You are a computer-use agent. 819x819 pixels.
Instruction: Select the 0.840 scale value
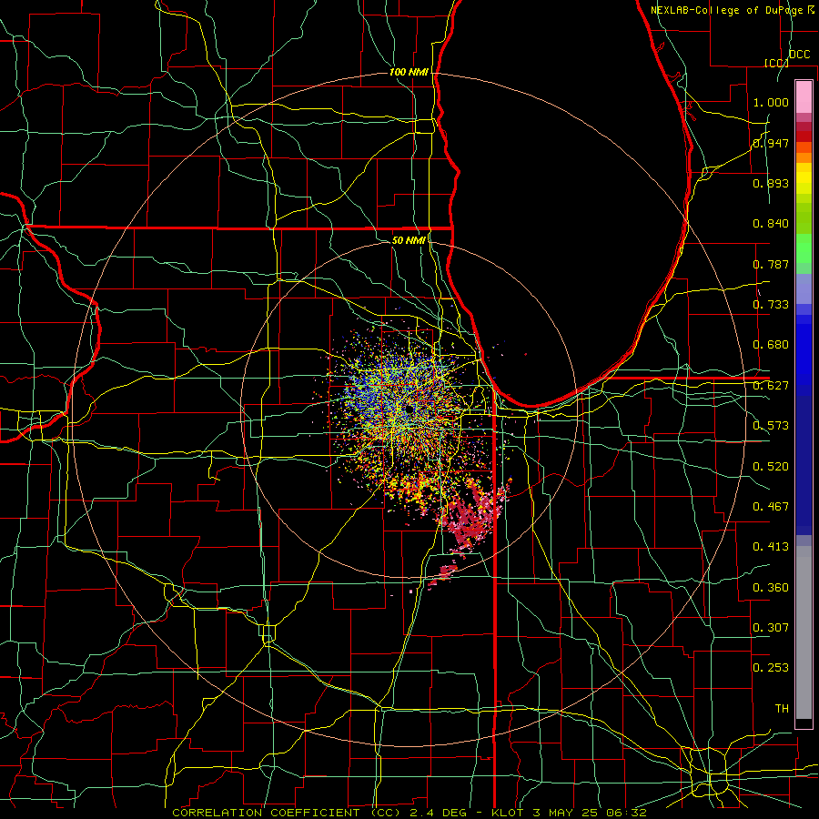point(771,224)
